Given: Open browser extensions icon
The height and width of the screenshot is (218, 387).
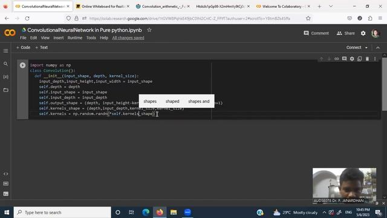Looking at the screenshot, I should coord(370,18).
